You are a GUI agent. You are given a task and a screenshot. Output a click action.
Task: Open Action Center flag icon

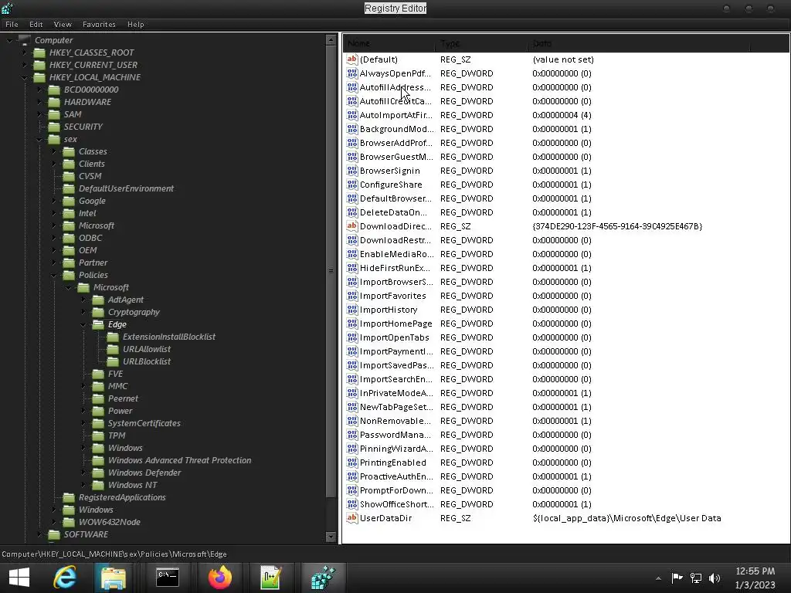click(677, 578)
